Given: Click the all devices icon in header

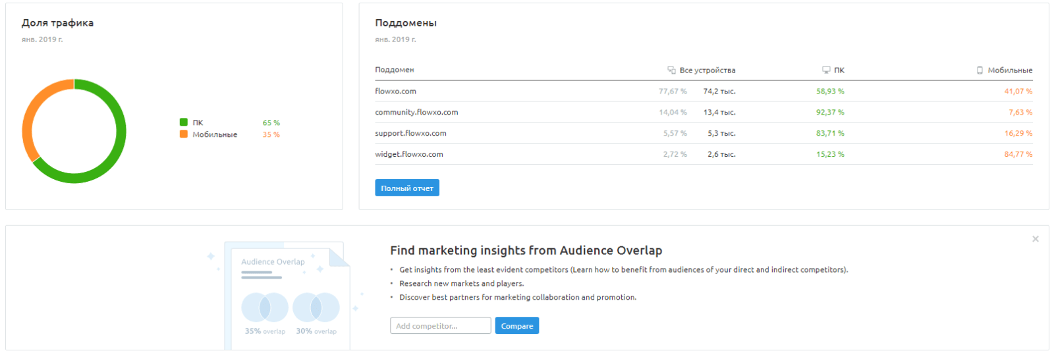Looking at the screenshot, I should (x=671, y=70).
